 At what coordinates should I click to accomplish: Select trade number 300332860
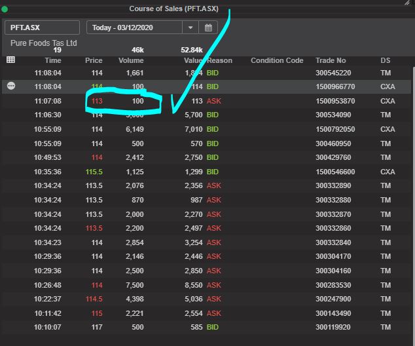click(x=333, y=228)
